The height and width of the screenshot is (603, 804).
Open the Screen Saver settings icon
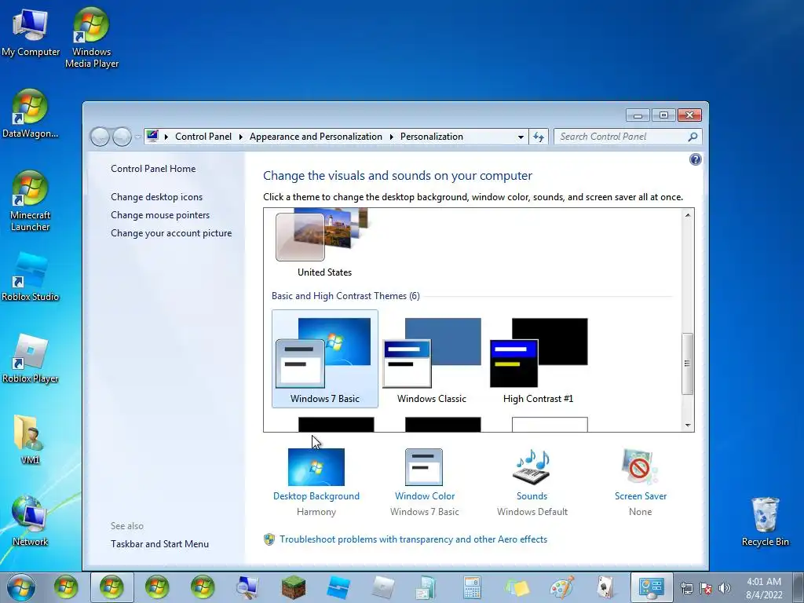(640, 466)
